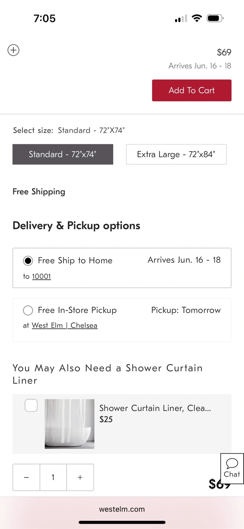Tap the battery indicator icon

(215, 18)
